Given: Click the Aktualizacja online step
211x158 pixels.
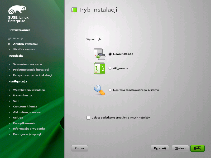Looking at the screenshot, I should [27, 112].
